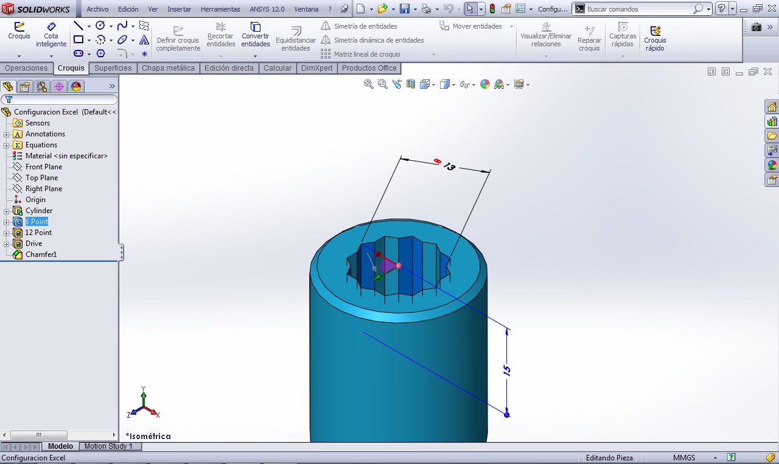Image resolution: width=779 pixels, height=464 pixels.
Task: Open the Line tool dropdown arrow
Action: click(89, 26)
